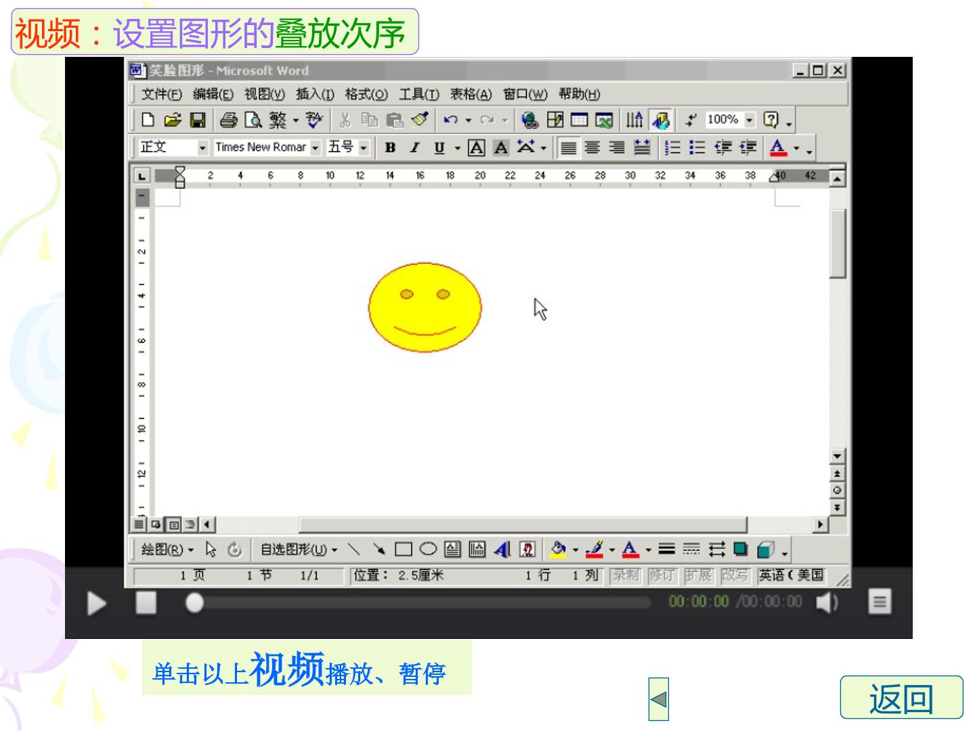Create a new blank document
This screenshot has height=731, width=975.
pos(148,120)
